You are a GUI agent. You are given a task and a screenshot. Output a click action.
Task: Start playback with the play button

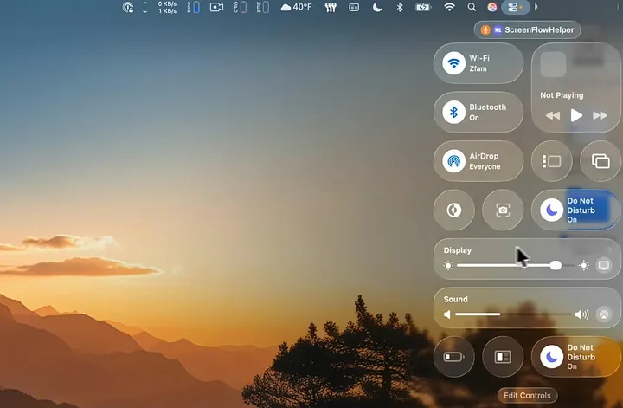(576, 116)
